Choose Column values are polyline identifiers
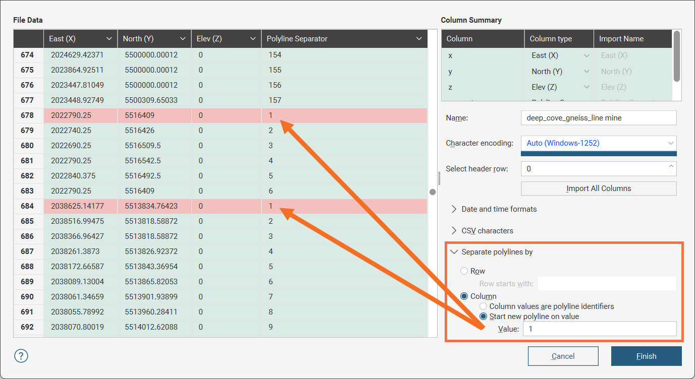Screen dimensions: 695x379 tap(484, 306)
